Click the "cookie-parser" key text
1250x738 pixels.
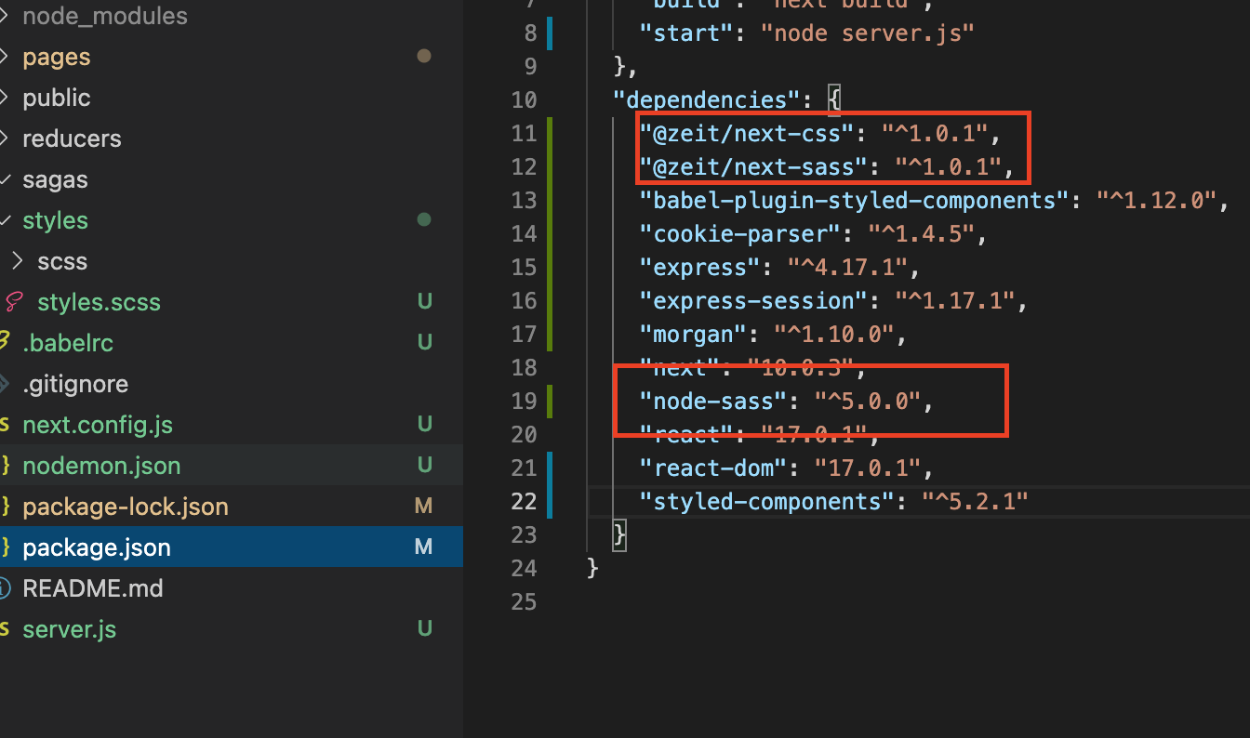[x=740, y=233]
